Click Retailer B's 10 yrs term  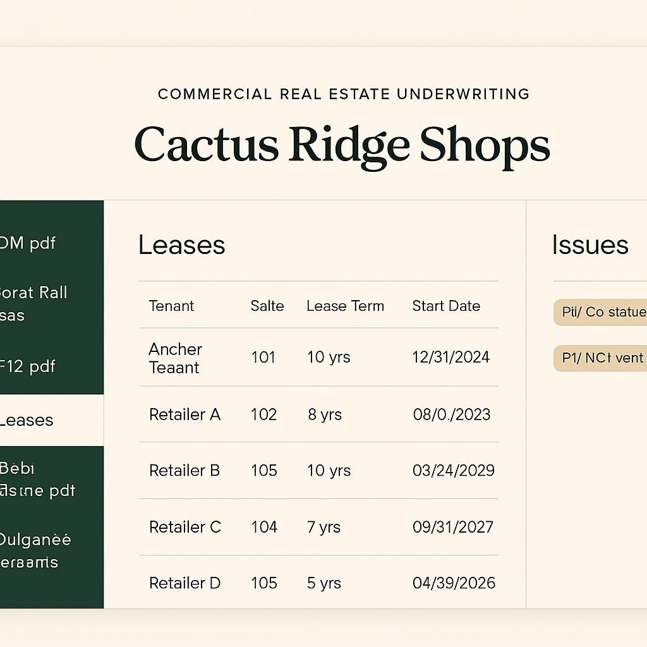click(329, 471)
